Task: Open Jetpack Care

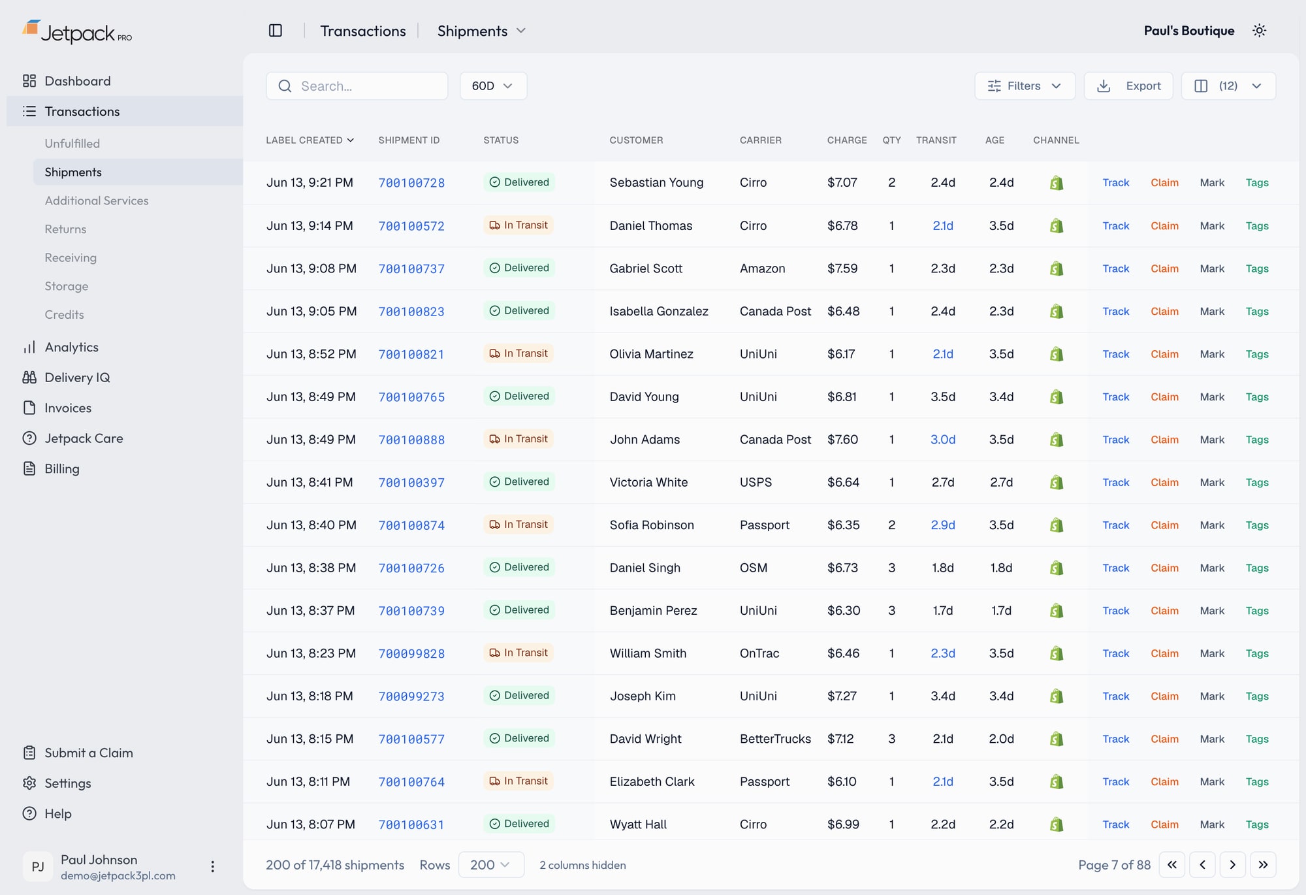Action: tap(84, 438)
